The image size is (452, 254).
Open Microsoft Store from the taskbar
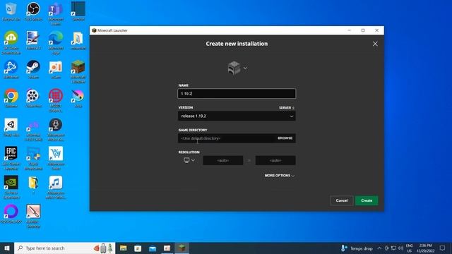138,248
